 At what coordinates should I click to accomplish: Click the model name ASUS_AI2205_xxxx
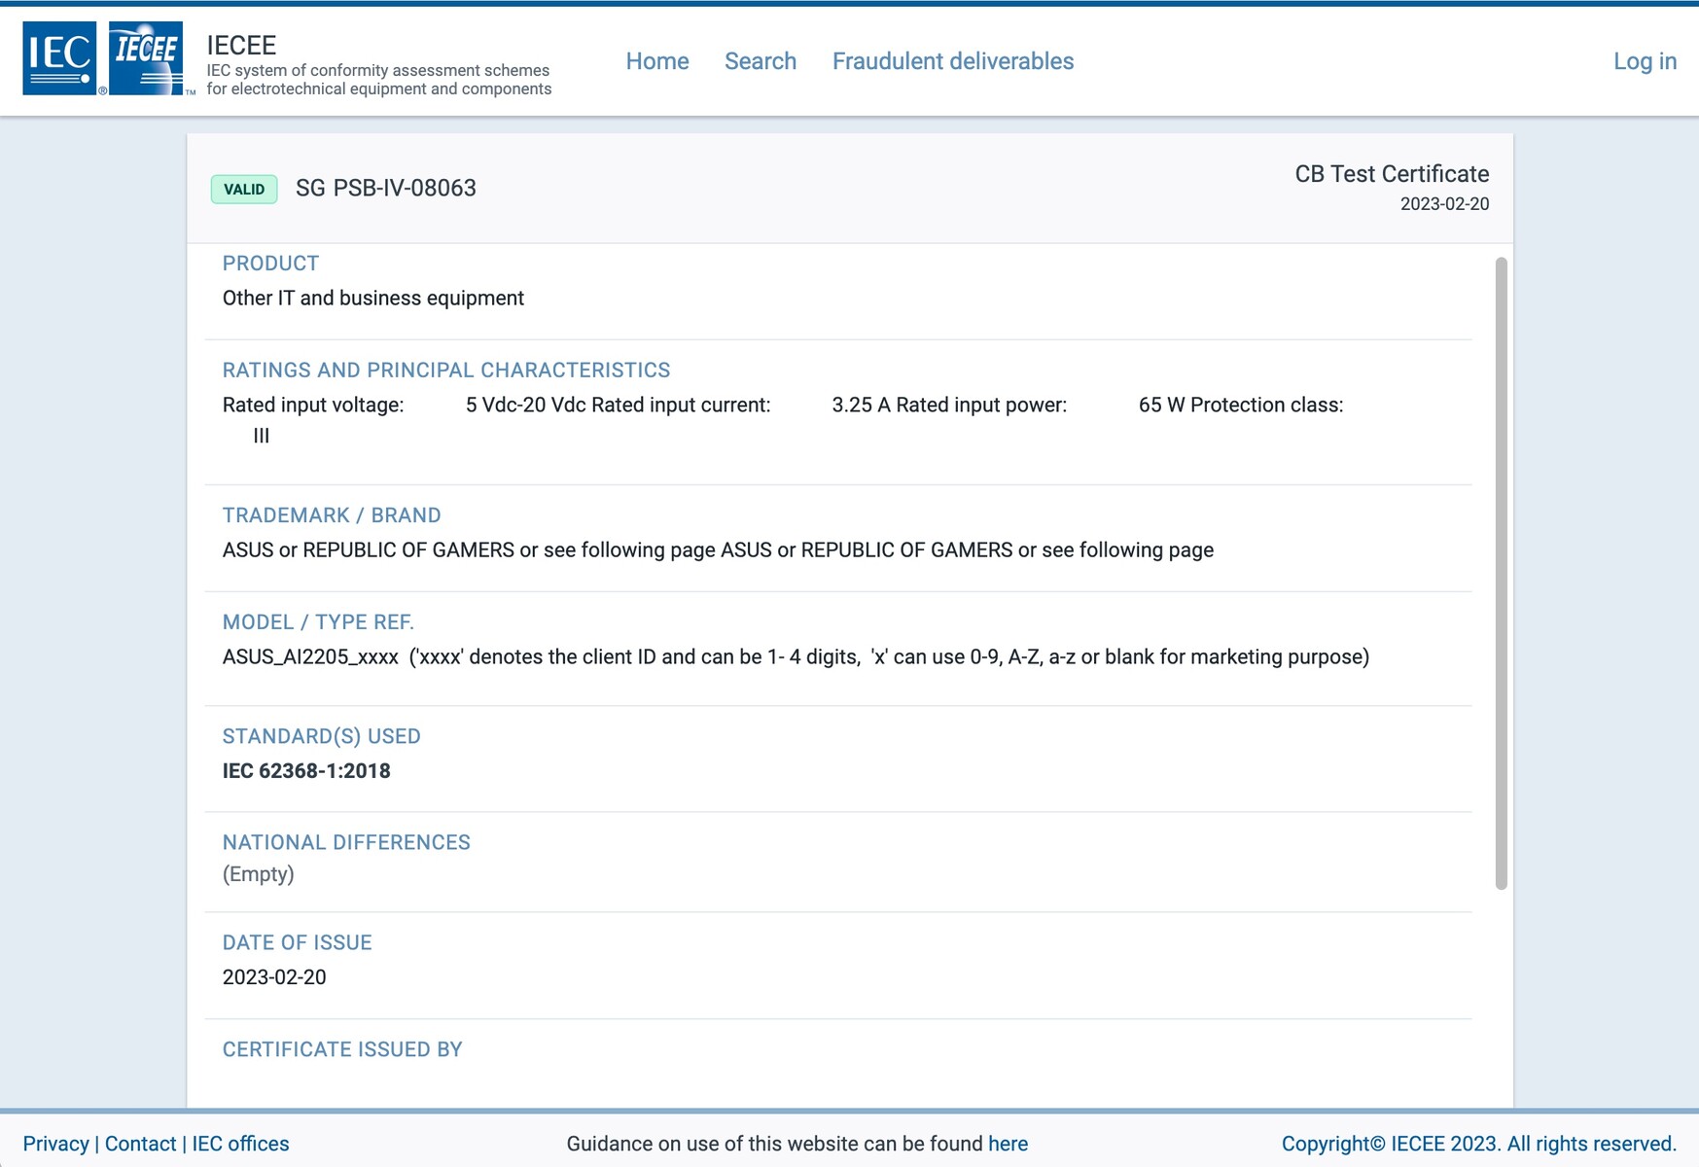[x=310, y=657]
